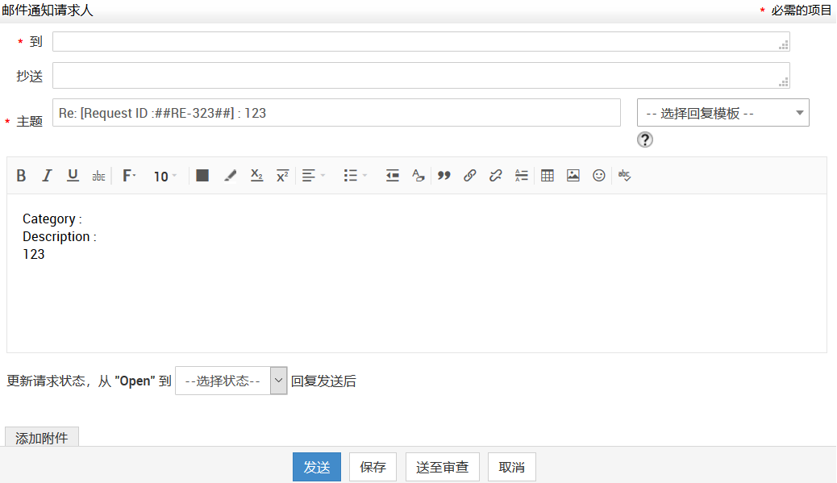Screen dimensions: 837x483
Task: Click the CC (抄送) field
Action: [421, 75]
